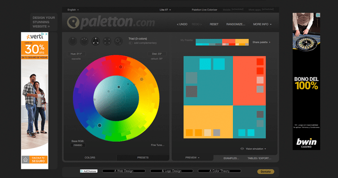
Task: Click the RANDOMIZE... button
Action: tap(236, 24)
